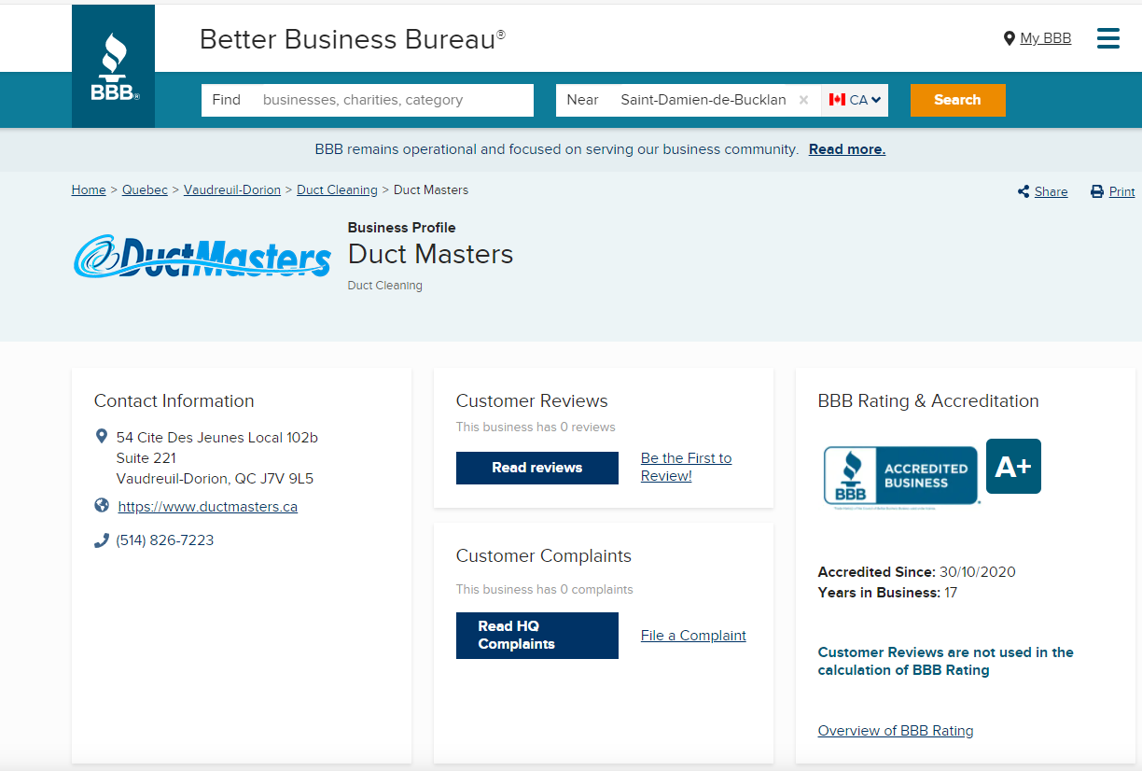Screen dimensions: 1142x771
Task: Click the Canadian flag icon
Action: 837,100
